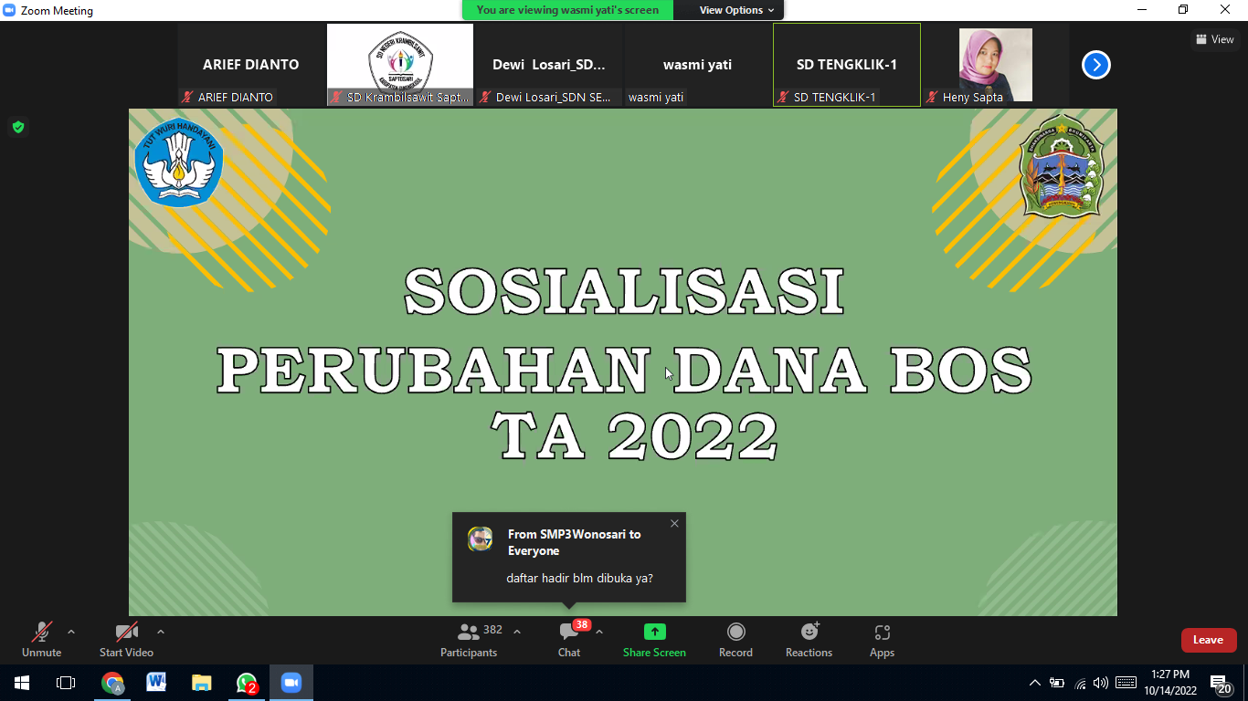Start recording with the Record button
Image resolution: width=1248 pixels, height=701 pixels.
735,639
